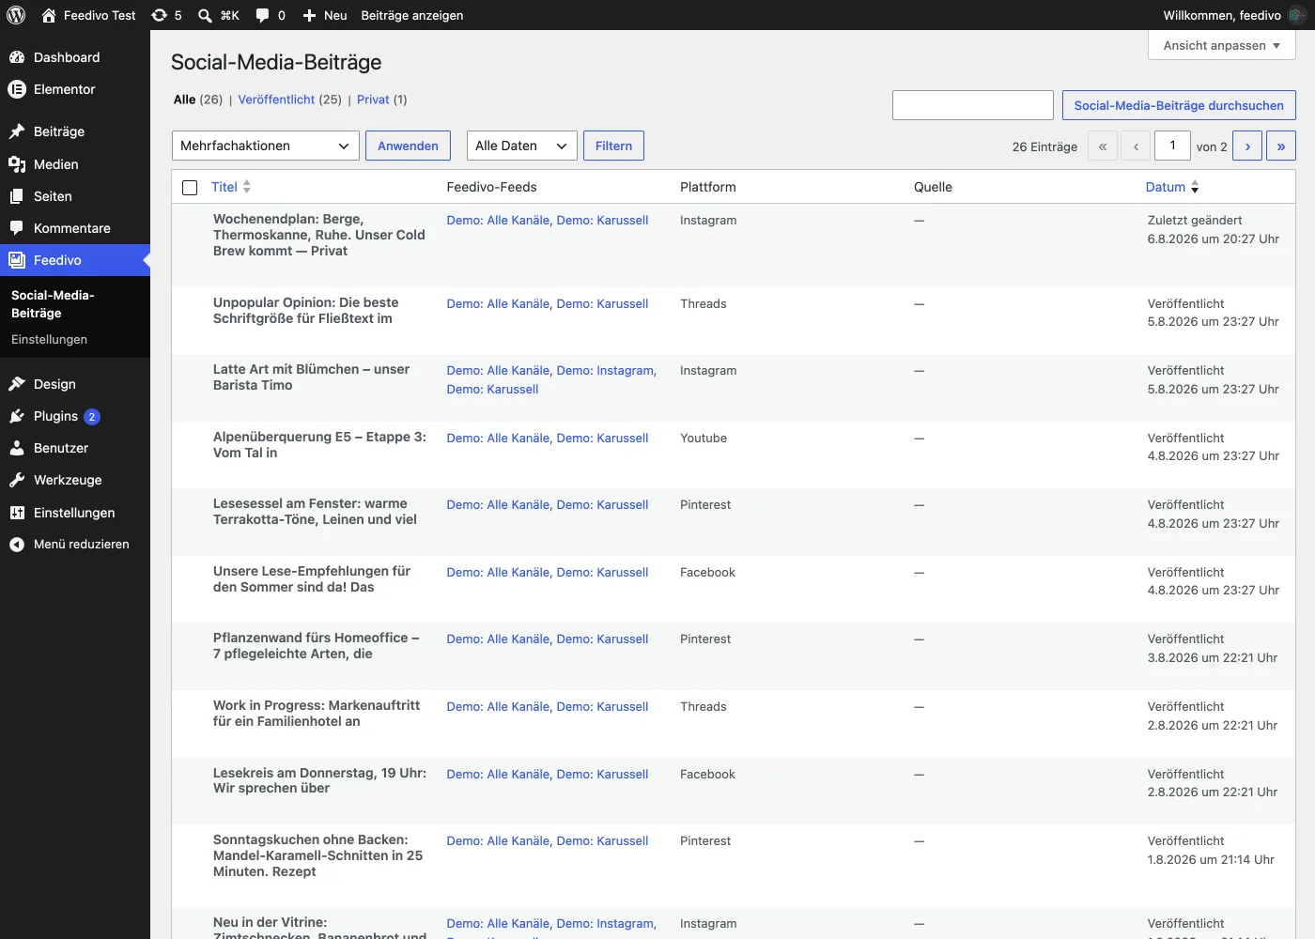Open the Alpenüberquerung E5 post title
Viewport: 1315px width, 939px height.
(319, 445)
